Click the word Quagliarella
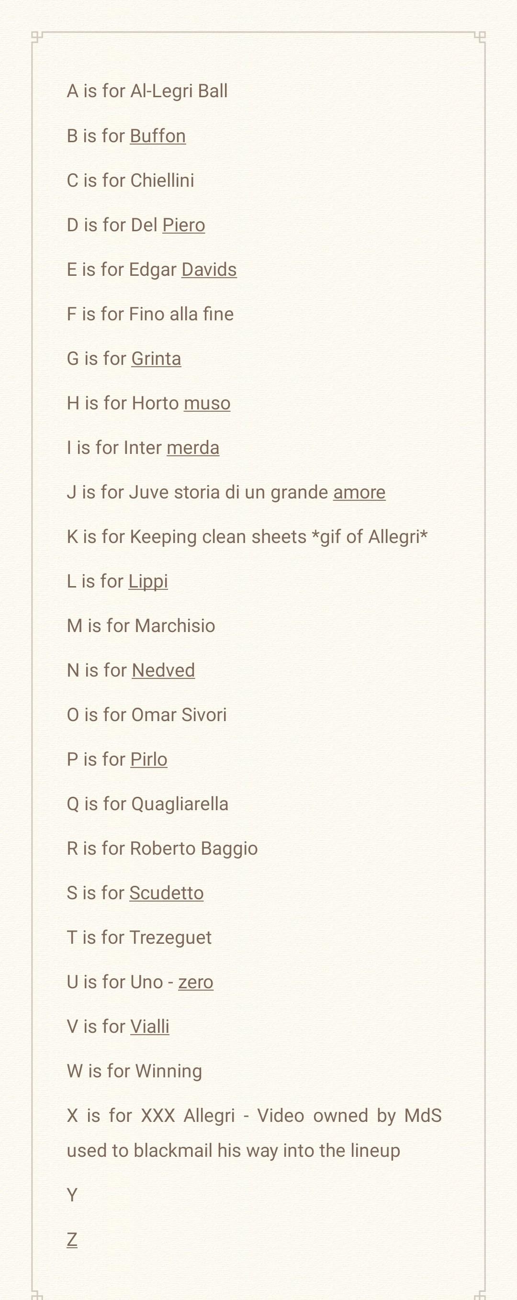The image size is (517, 1300). coord(180,804)
